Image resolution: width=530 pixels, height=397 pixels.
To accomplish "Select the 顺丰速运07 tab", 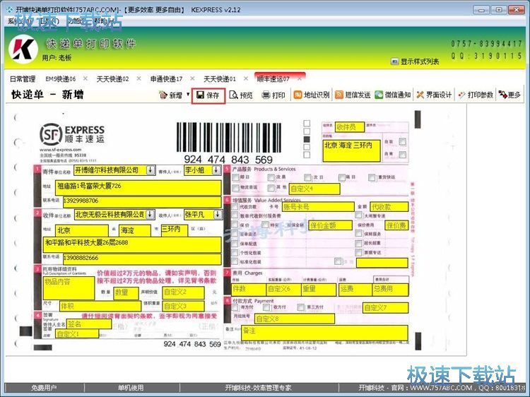I will coord(273,79).
